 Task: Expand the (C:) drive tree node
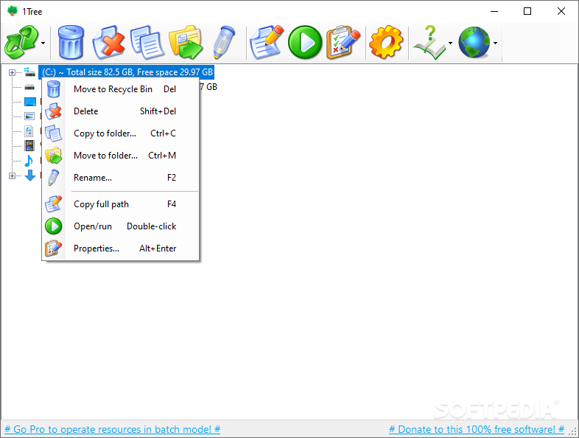tap(13, 72)
